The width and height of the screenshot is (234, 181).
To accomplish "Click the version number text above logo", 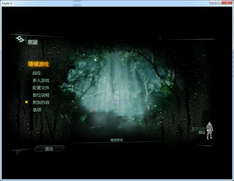I will click(x=22, y=33).
